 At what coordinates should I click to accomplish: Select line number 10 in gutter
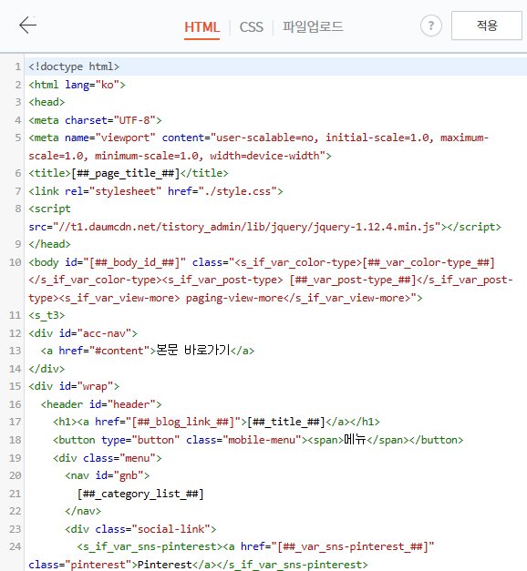[15, 262]
